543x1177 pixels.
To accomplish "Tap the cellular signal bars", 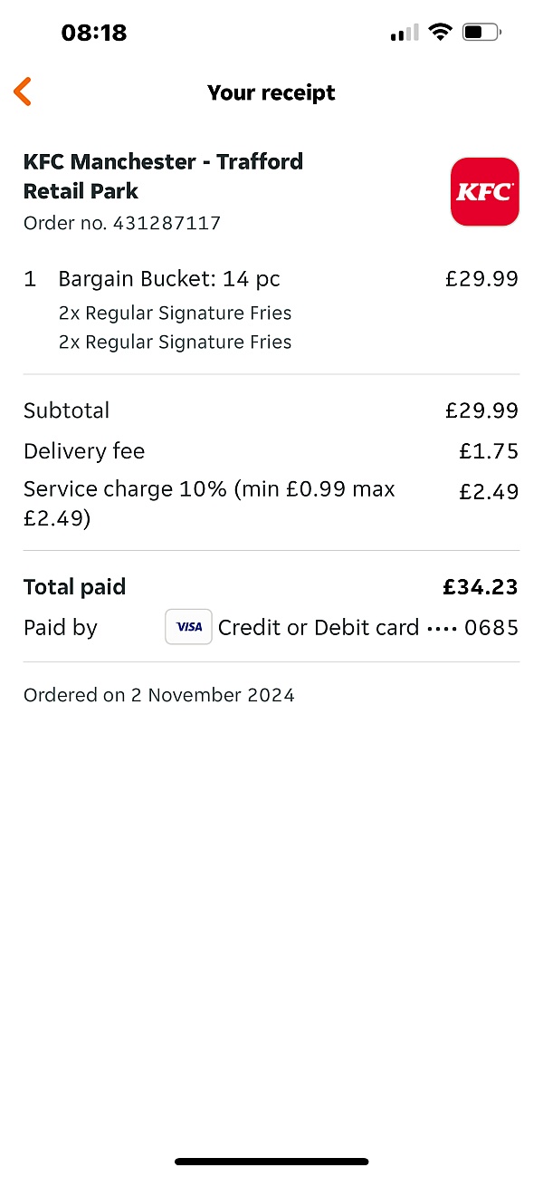I will (404, 34).
